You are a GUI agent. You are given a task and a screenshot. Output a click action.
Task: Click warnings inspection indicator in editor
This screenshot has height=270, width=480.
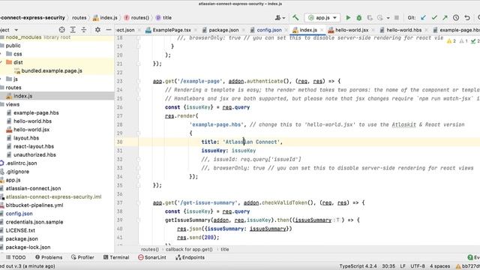(x=451, y=41)
